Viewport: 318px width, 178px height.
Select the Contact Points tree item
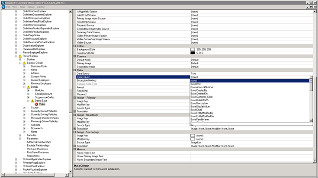click(39, 77)
